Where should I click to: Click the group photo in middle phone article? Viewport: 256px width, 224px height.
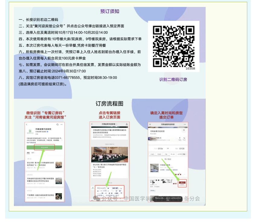click(x=109, y=155)
